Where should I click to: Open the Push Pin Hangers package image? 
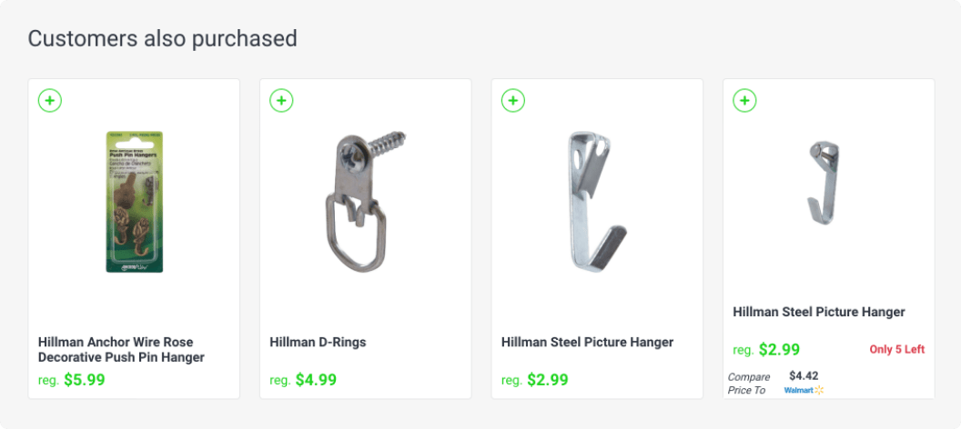tap(134, 202)
